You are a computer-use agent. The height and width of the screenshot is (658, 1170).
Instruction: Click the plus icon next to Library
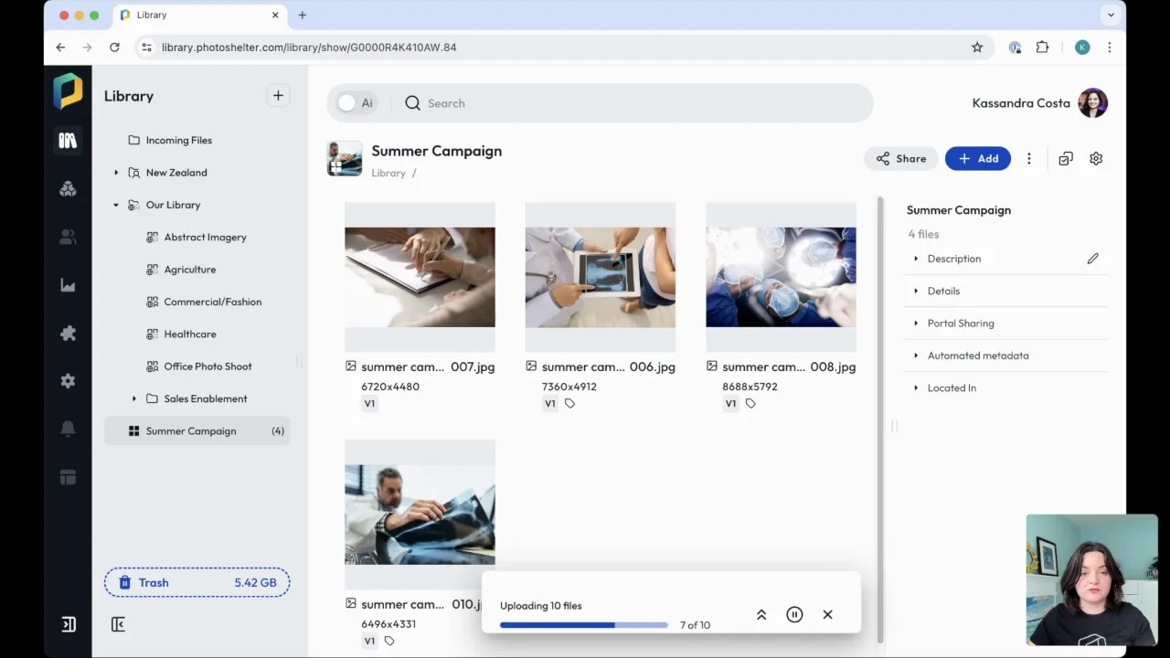(x=278, y=96)
